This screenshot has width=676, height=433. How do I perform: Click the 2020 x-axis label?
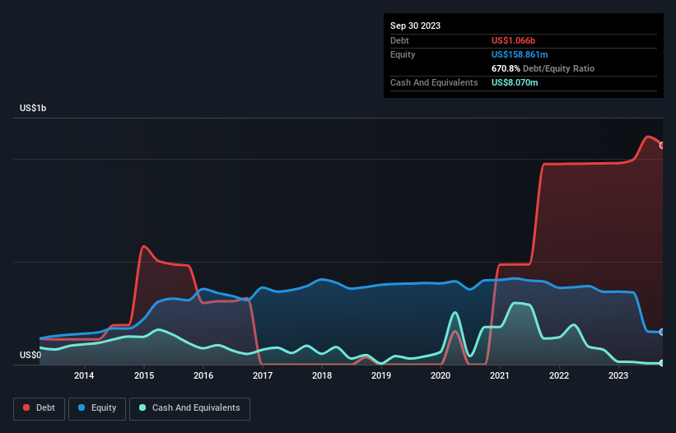pyautogui.click(x=441, y=375)
